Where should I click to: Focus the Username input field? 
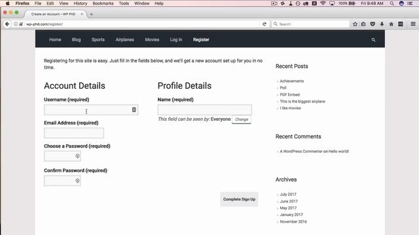[x=91, y=110]
